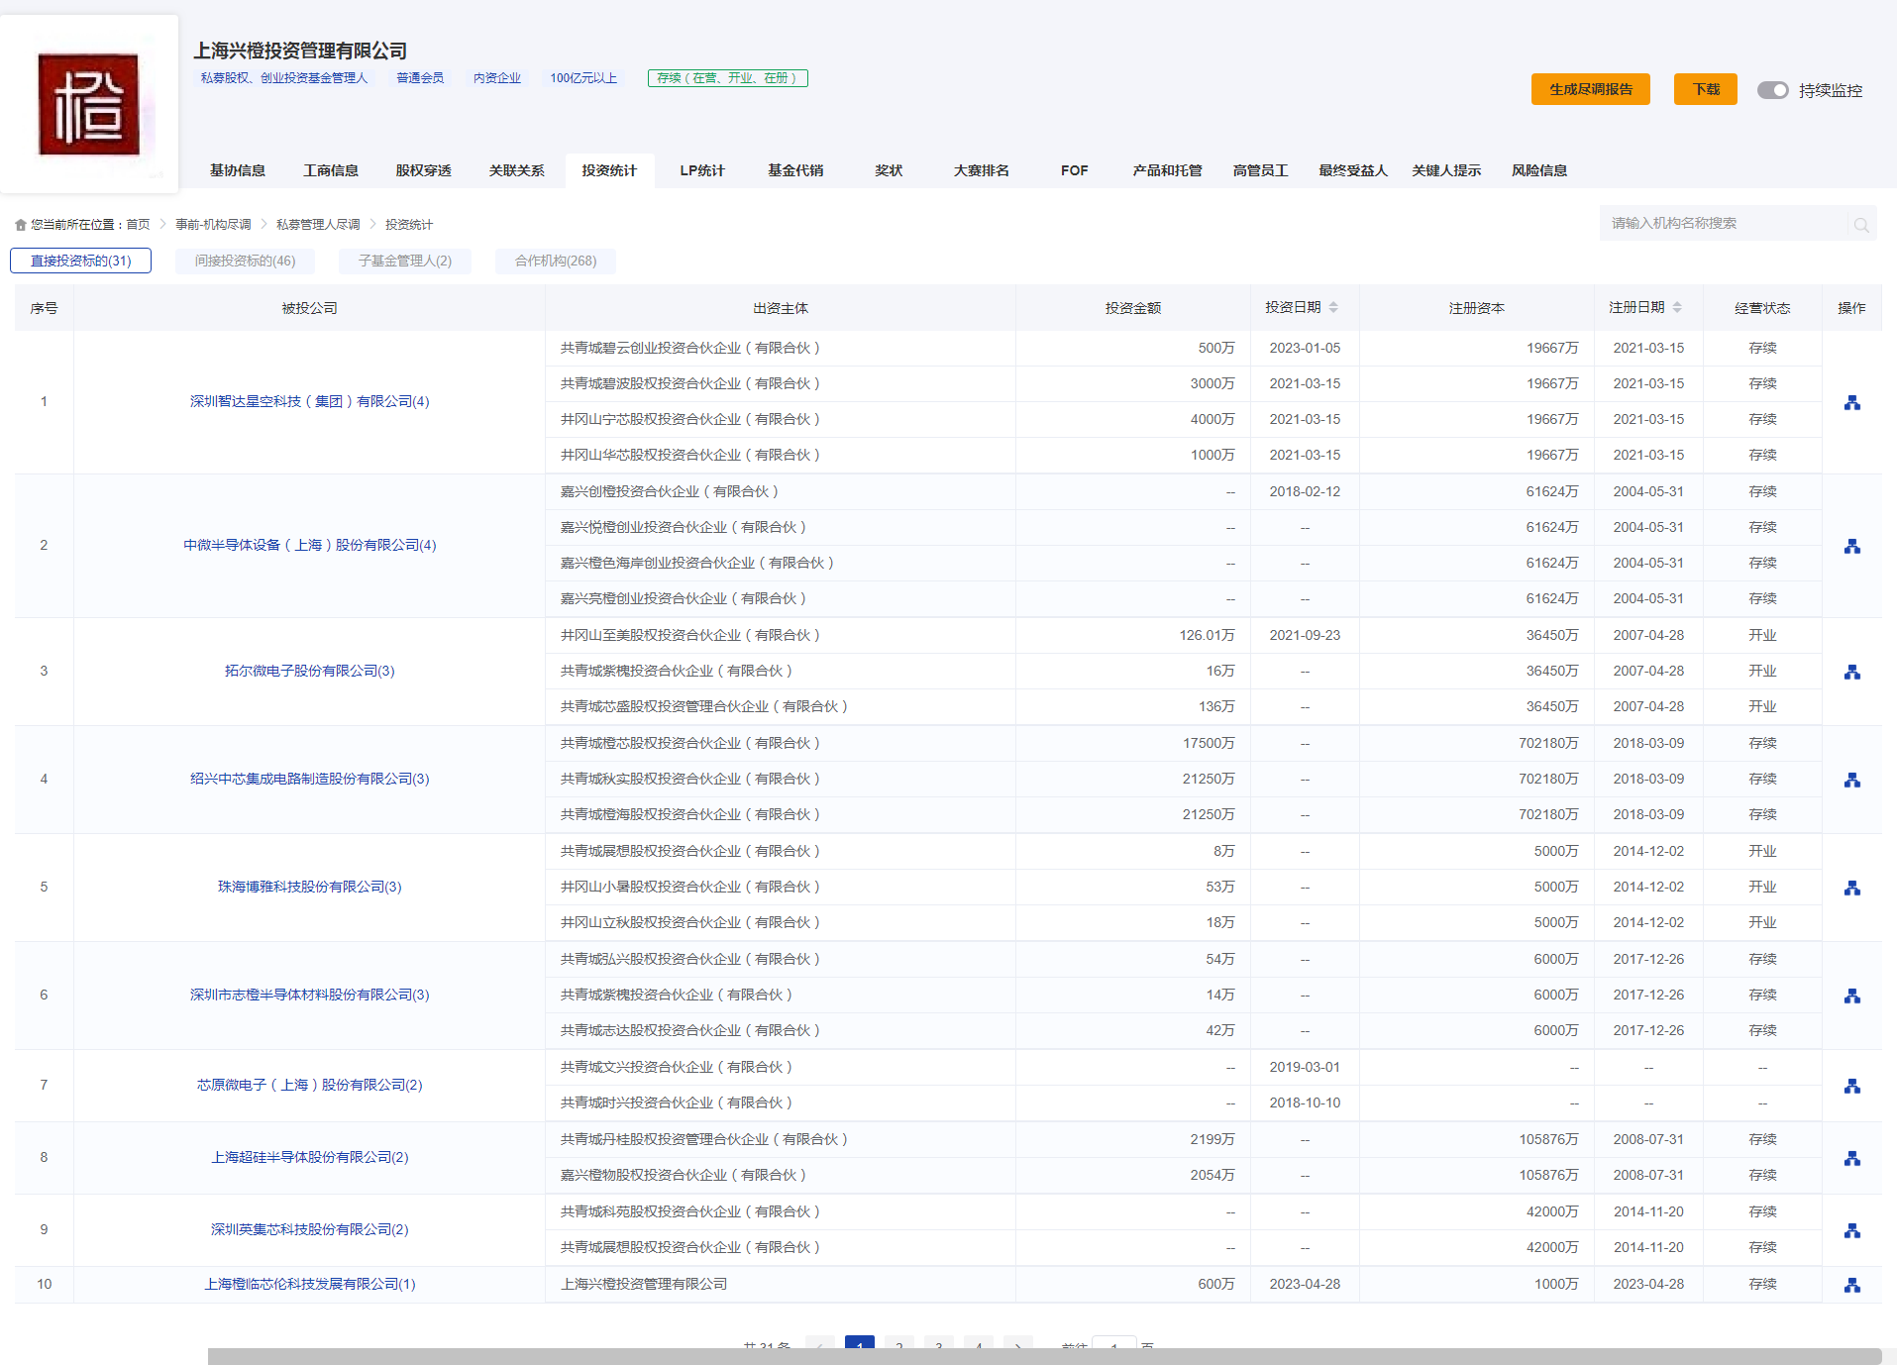Open structure icon for 中微半导体设备 row
Viewport: 1897px width, 1365px height.
(1851, 546)
